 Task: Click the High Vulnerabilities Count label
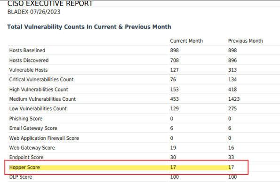tap(39, 90)
